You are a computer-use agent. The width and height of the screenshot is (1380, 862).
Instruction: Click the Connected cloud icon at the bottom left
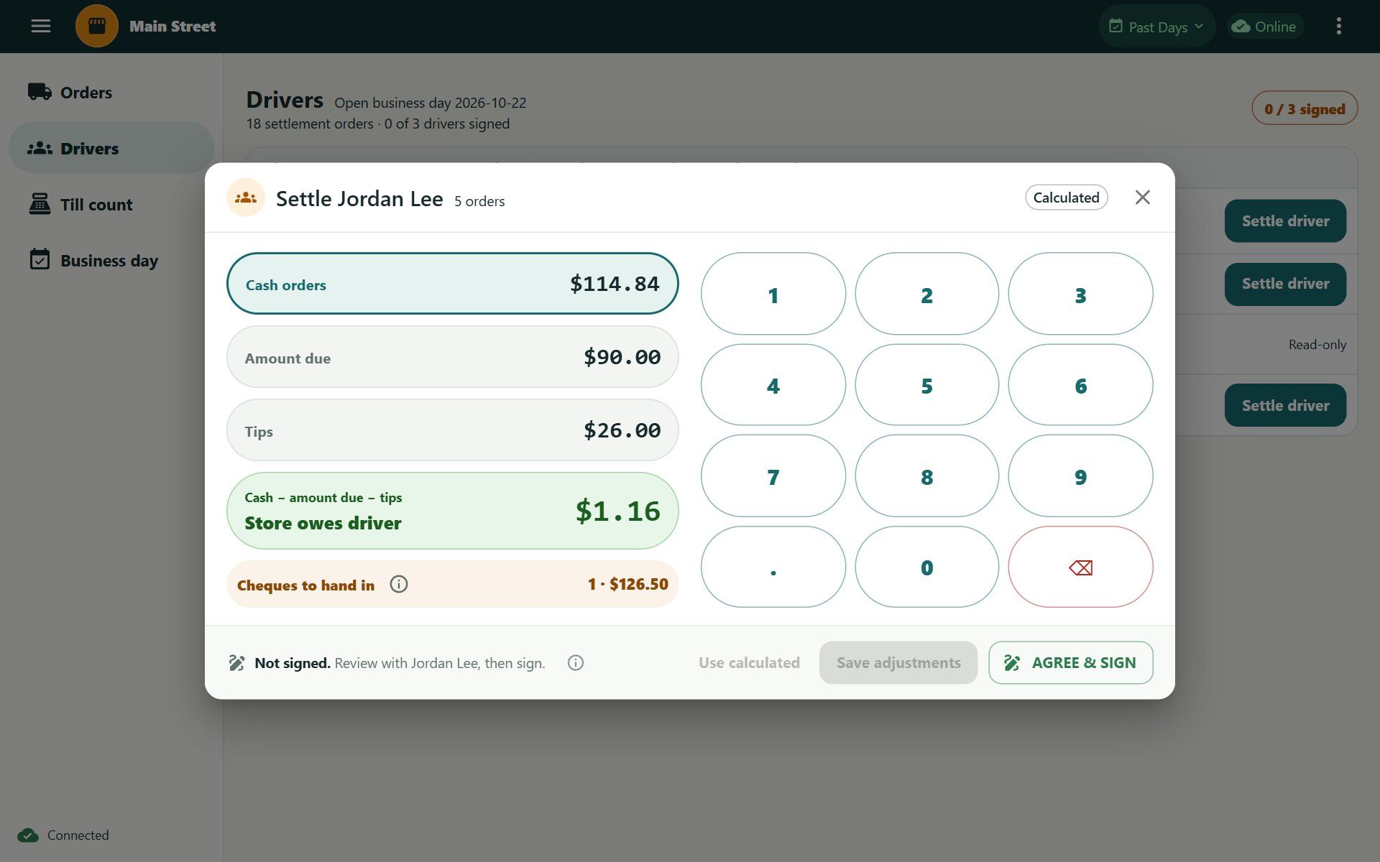coord(28,835)
